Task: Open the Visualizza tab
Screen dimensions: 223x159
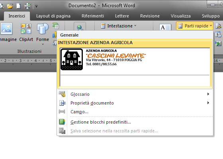Action: (181, 16)
